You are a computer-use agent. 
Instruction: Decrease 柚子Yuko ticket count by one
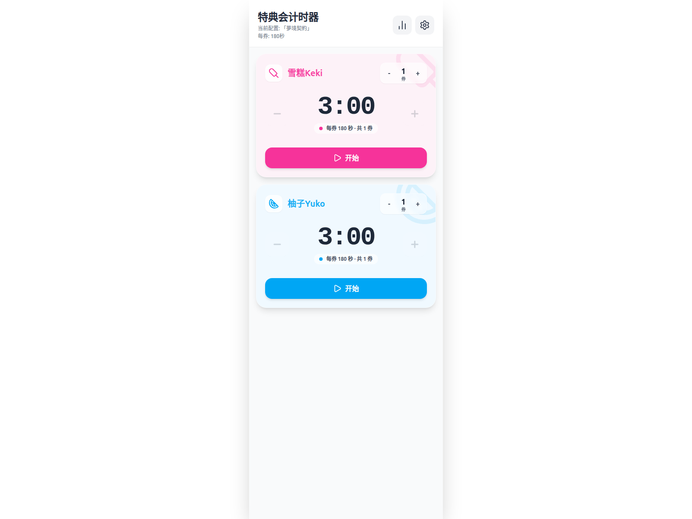[389, 204]
